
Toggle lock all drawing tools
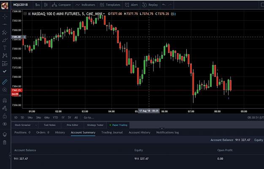pos(5,116)
